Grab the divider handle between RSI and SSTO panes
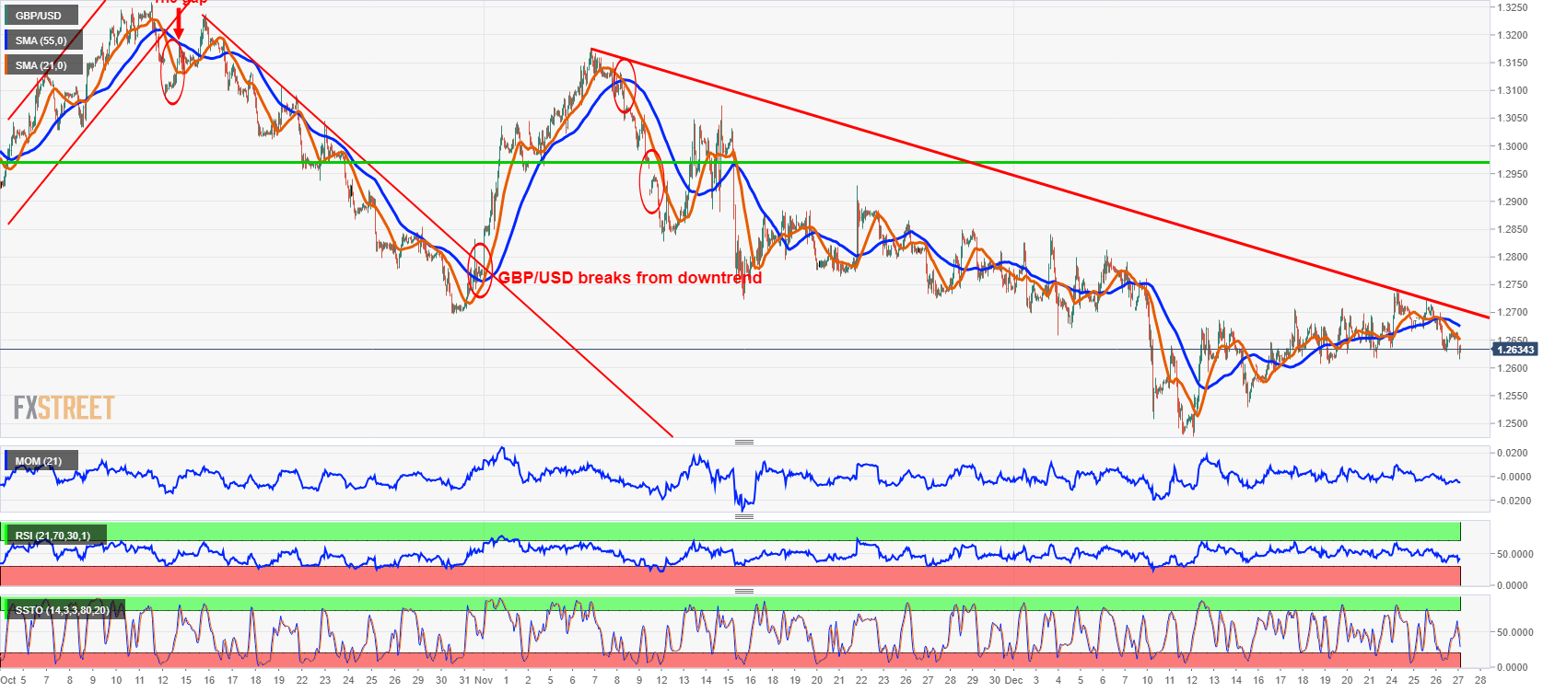1555x692 pixels. tap(744, 591)
